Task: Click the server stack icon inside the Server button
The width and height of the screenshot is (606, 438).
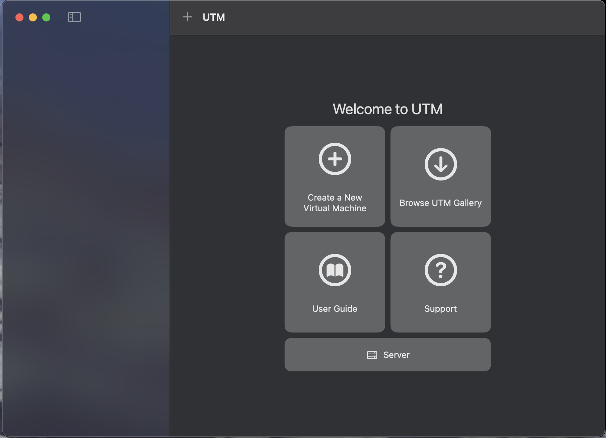Action: point(372,355)
